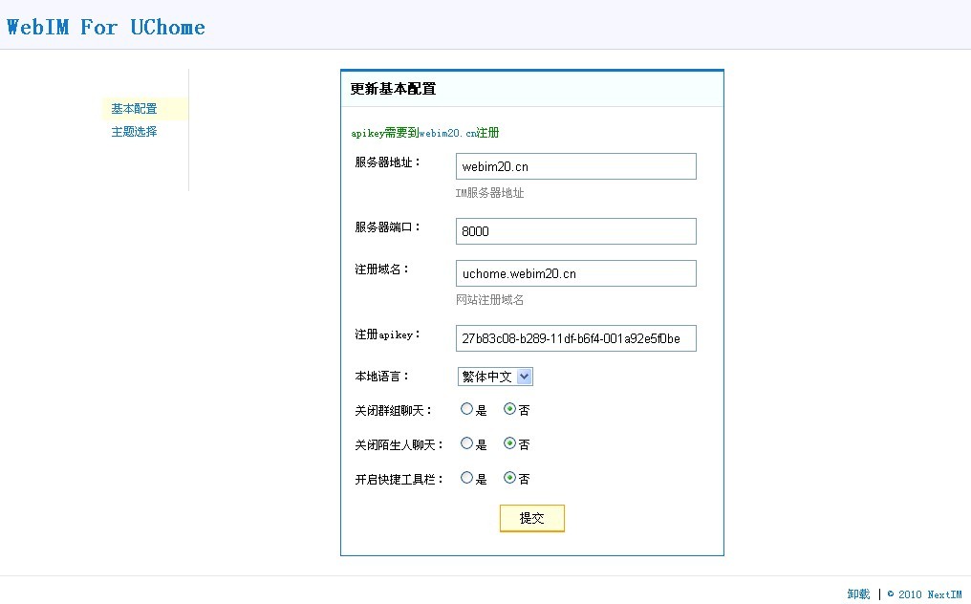Click the 服务器地址 field label

tap(388, 162)
